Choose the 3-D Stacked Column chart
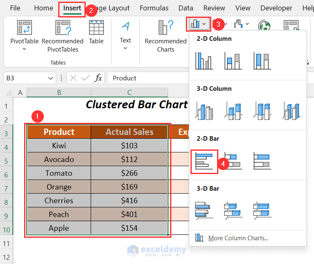314x264 pixels. pyautogui.click(x=233, y=111)
